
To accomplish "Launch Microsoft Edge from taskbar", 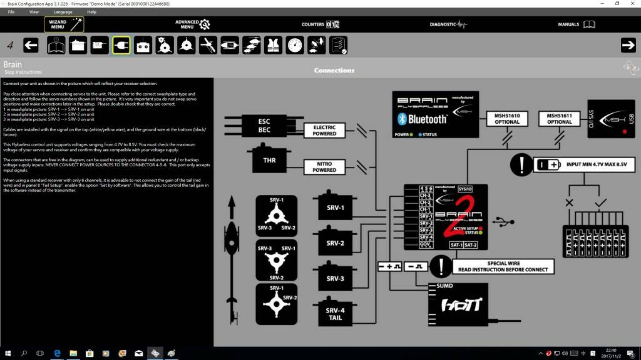I will tap(57, 353).
